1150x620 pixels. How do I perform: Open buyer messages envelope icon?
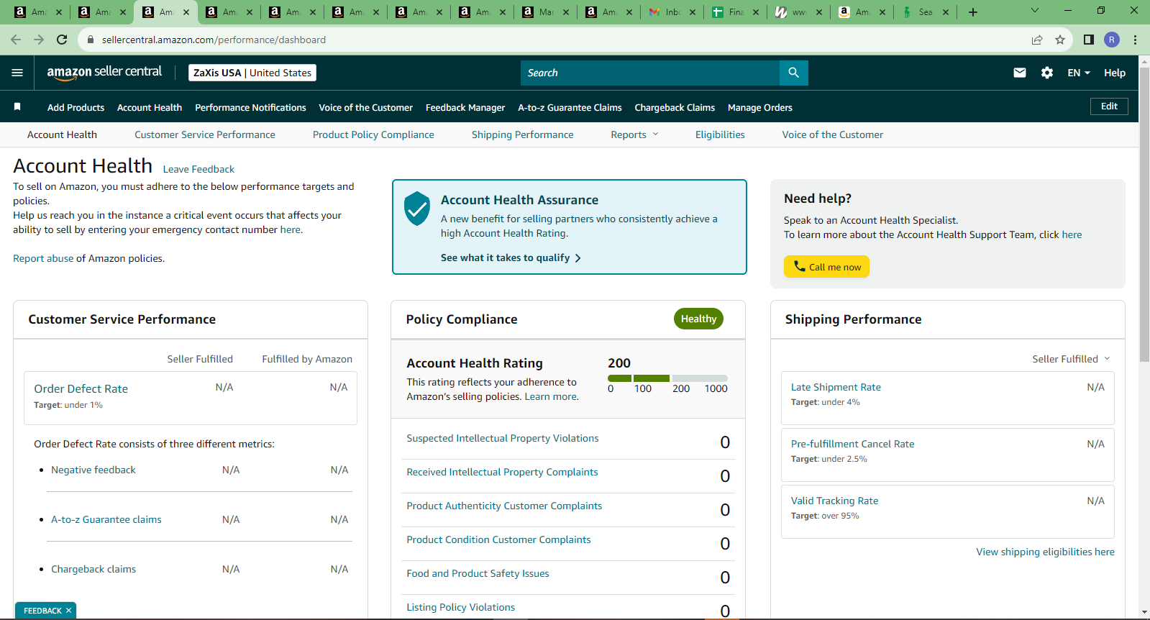[x=1020, y=73]
